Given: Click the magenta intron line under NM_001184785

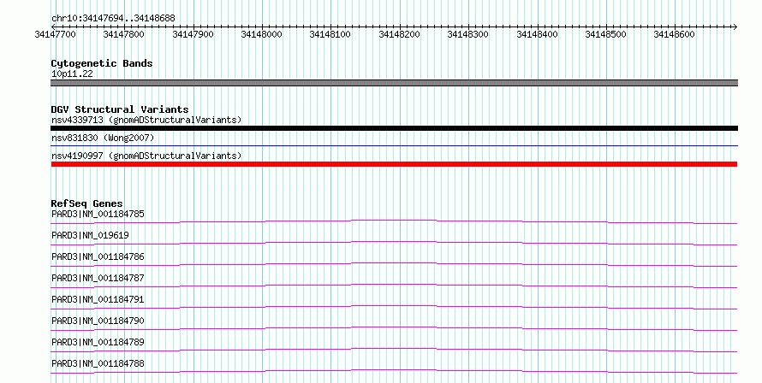Looking at the screenshot, I should pos(394,221).
